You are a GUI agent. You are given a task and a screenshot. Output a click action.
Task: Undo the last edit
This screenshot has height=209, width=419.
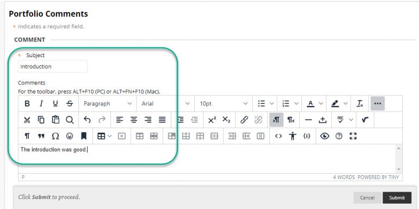[88, 120]
